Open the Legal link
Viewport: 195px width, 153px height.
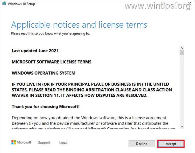(63, 142)
